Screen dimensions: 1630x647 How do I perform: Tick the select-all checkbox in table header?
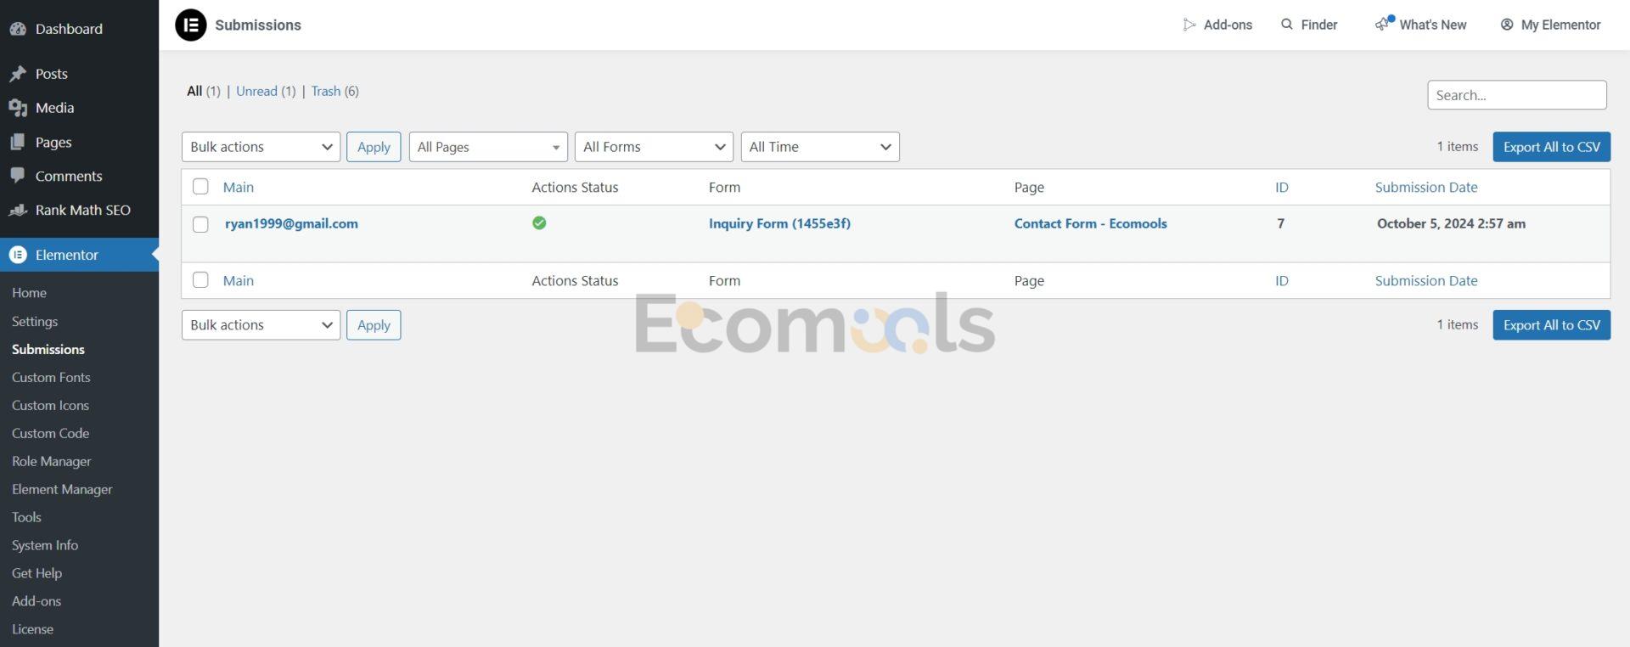[200, 187]
